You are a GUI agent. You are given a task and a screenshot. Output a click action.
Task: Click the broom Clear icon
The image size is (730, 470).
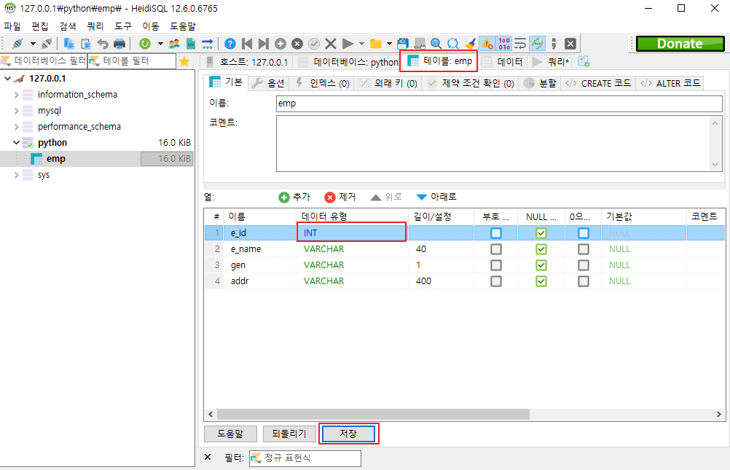coord(470,44)
